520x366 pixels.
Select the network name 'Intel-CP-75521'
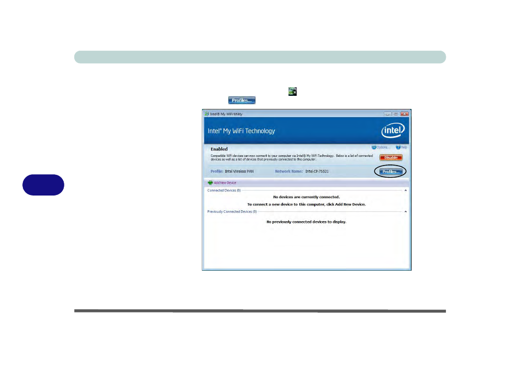click(x=317, y=172)
